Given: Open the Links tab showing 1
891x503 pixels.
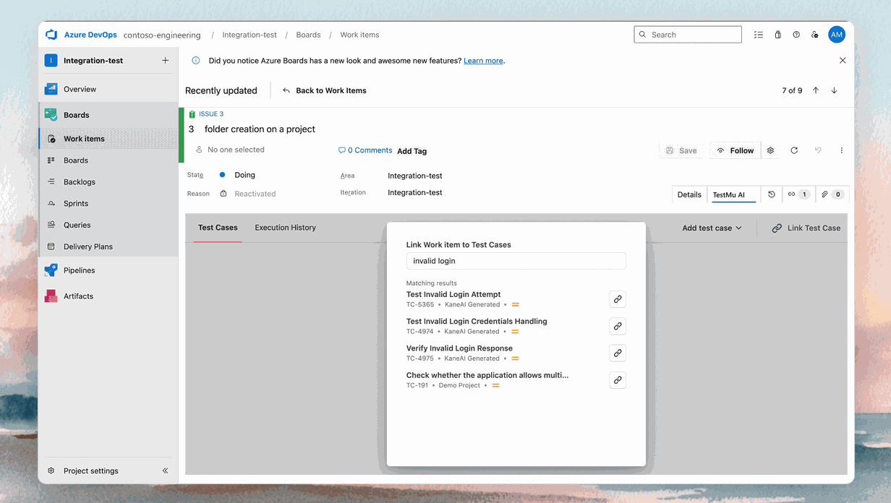Looking at the screenshot, I should tap(798, 194).
